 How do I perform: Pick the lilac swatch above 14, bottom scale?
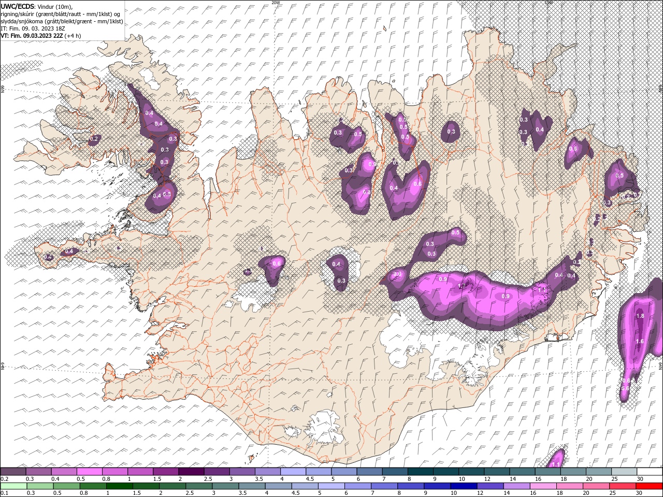517,486
